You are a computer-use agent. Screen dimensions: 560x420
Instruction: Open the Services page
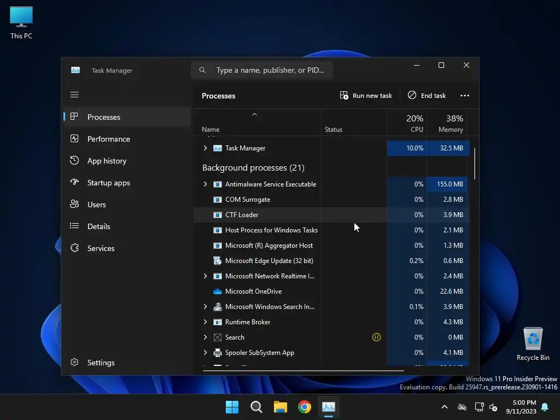127,248
